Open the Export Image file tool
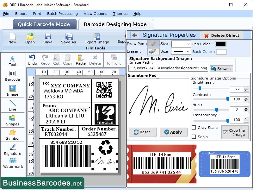This screenshot has width=253, height=190. (x=96, y=39)
